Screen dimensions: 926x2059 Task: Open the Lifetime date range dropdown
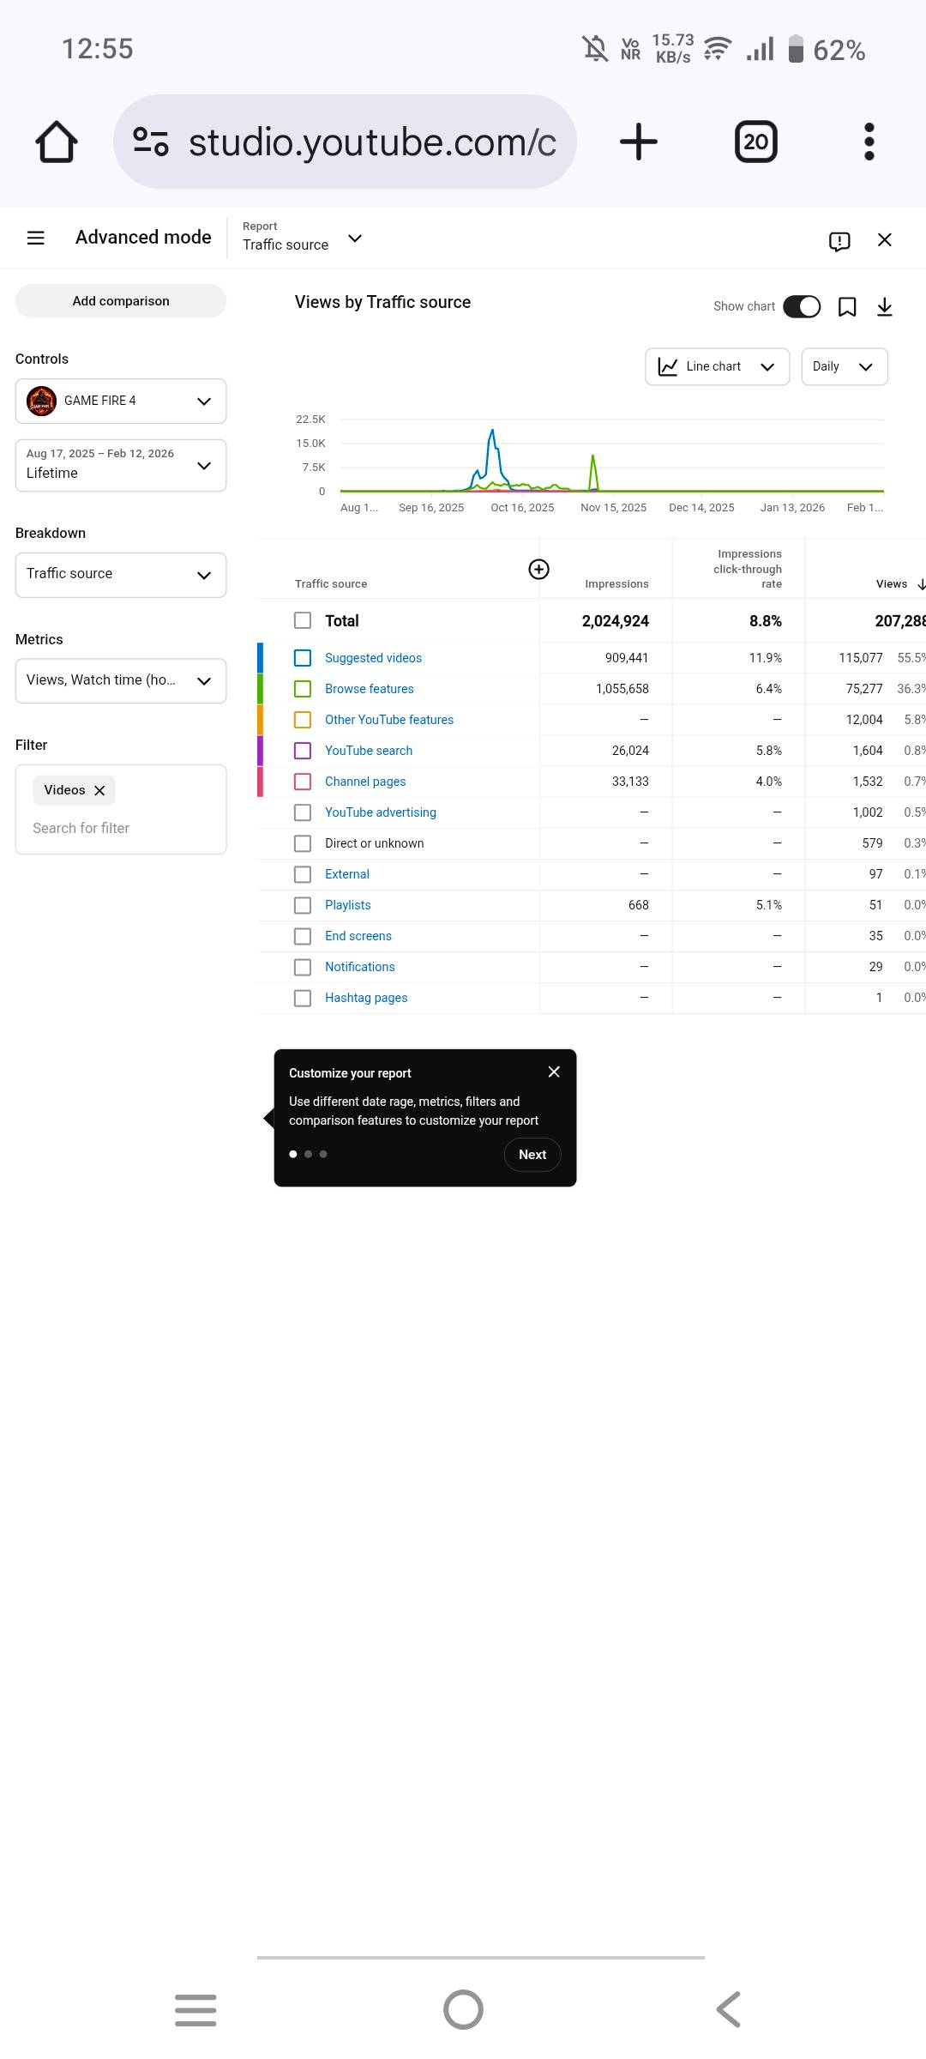(x=121, y=465)
